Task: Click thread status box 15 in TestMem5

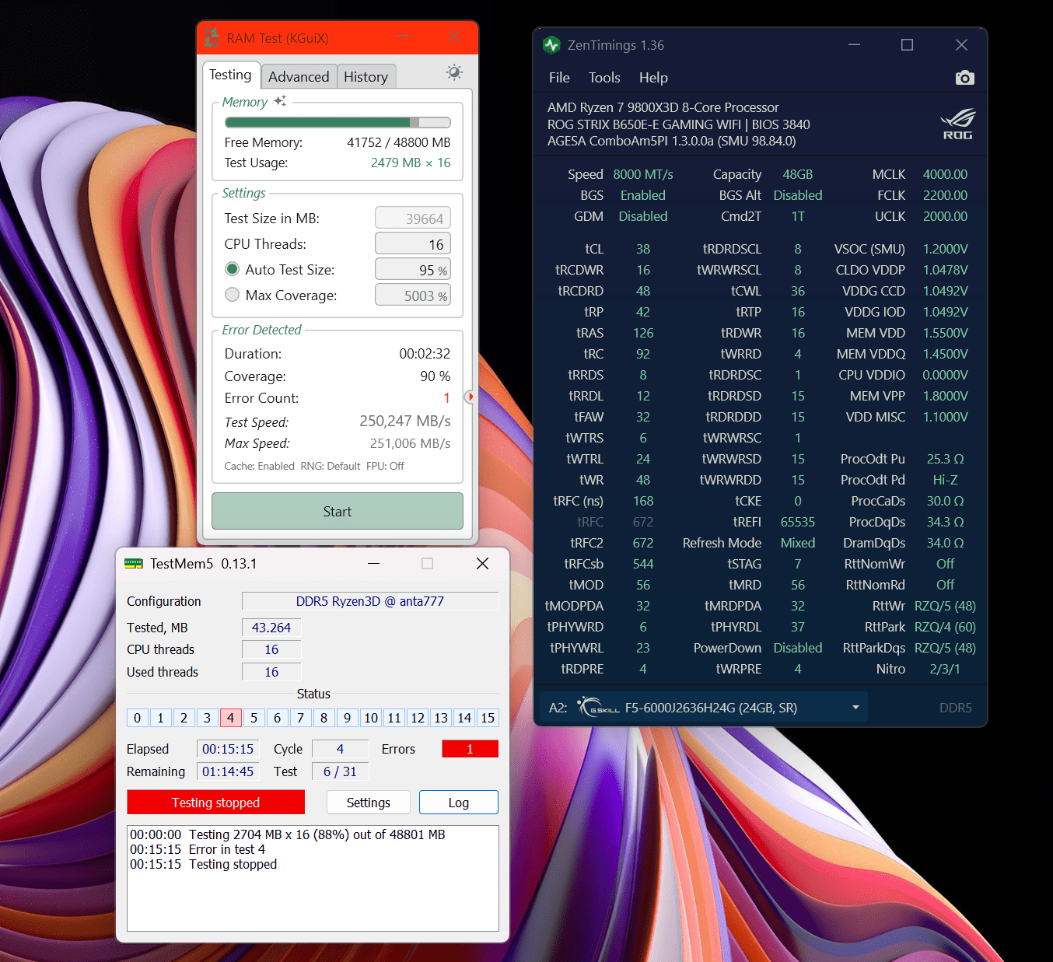Action: 488,718
